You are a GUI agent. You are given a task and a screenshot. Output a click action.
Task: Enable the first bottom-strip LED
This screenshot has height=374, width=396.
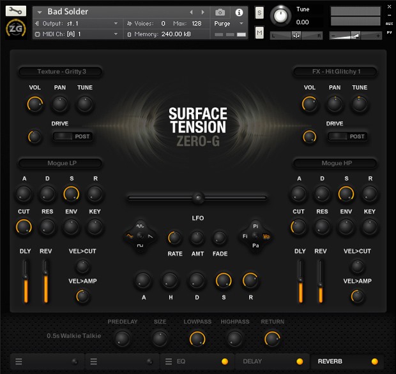74,361
